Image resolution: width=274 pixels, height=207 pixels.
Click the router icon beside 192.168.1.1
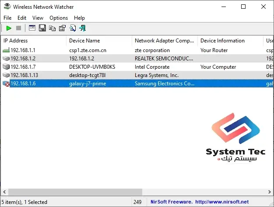(6, 50)
